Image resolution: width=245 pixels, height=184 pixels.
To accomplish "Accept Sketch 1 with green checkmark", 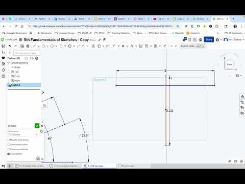I will (x=37, y=126).
